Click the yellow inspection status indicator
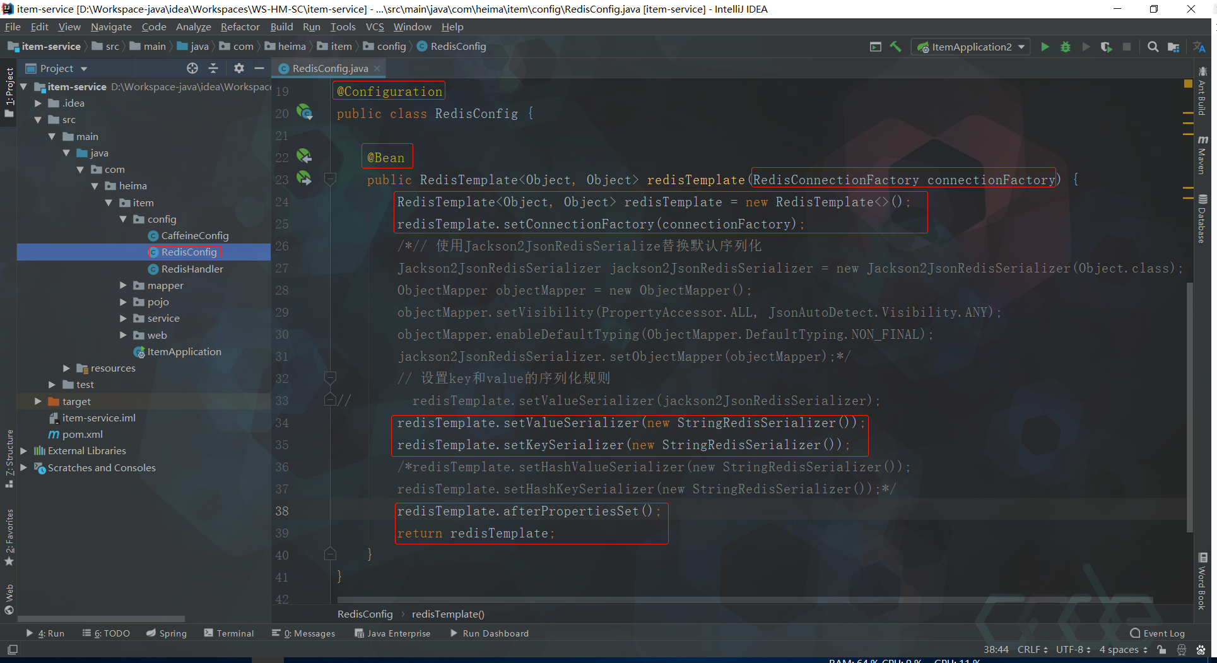Screen dimensions: 1217x663 click(x=1188, y=83)
